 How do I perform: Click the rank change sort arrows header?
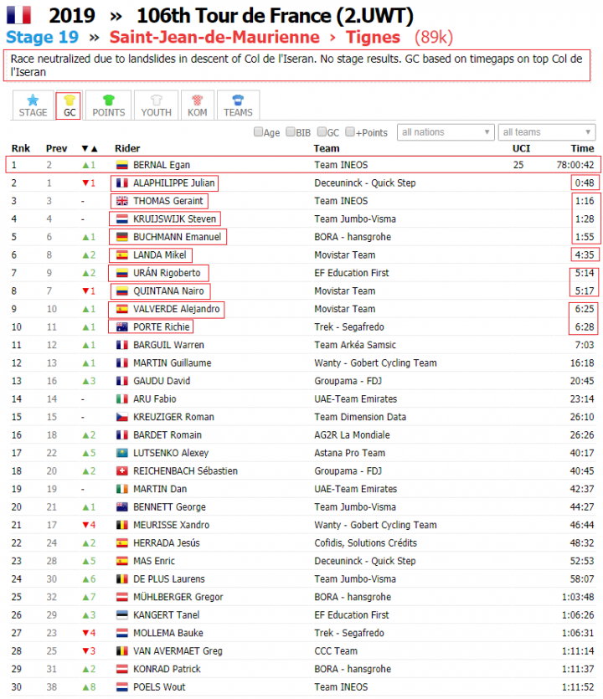90,148
